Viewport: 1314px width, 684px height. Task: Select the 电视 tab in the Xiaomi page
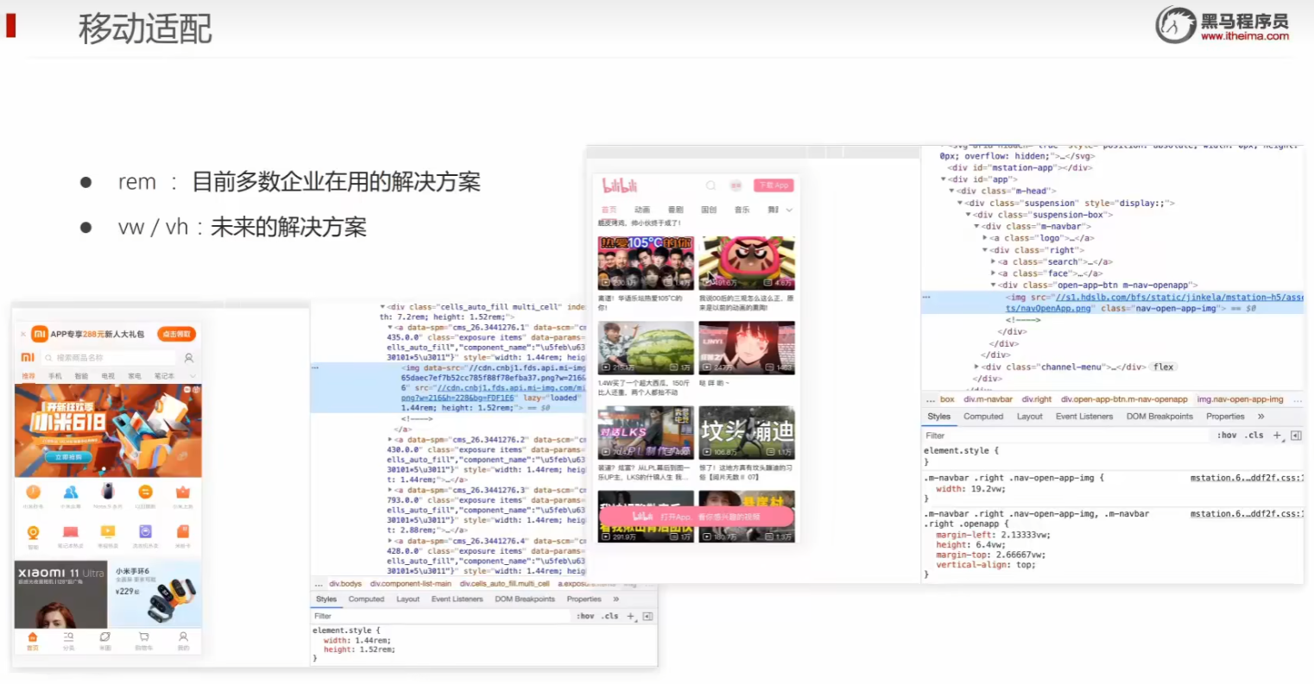(x=108, y=376)
